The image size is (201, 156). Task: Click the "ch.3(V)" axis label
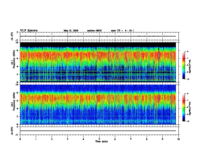click(x=12, y=131)
